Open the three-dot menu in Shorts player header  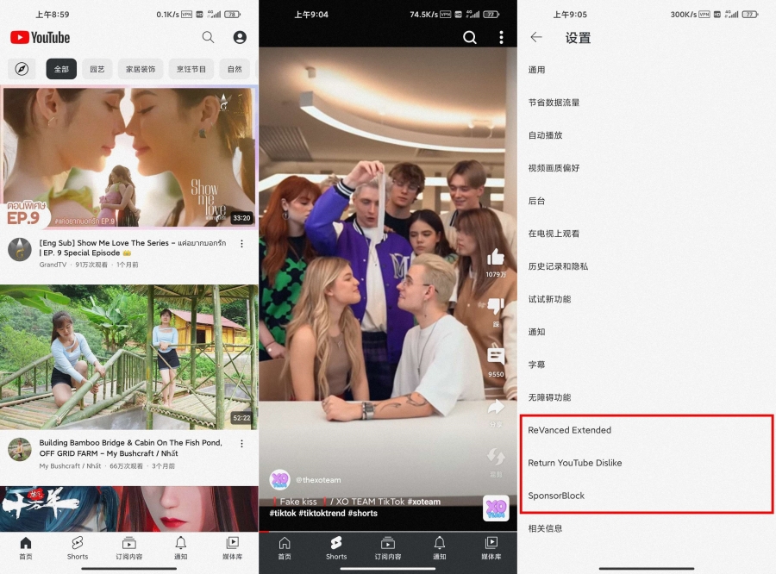click(x=501, y=38)
